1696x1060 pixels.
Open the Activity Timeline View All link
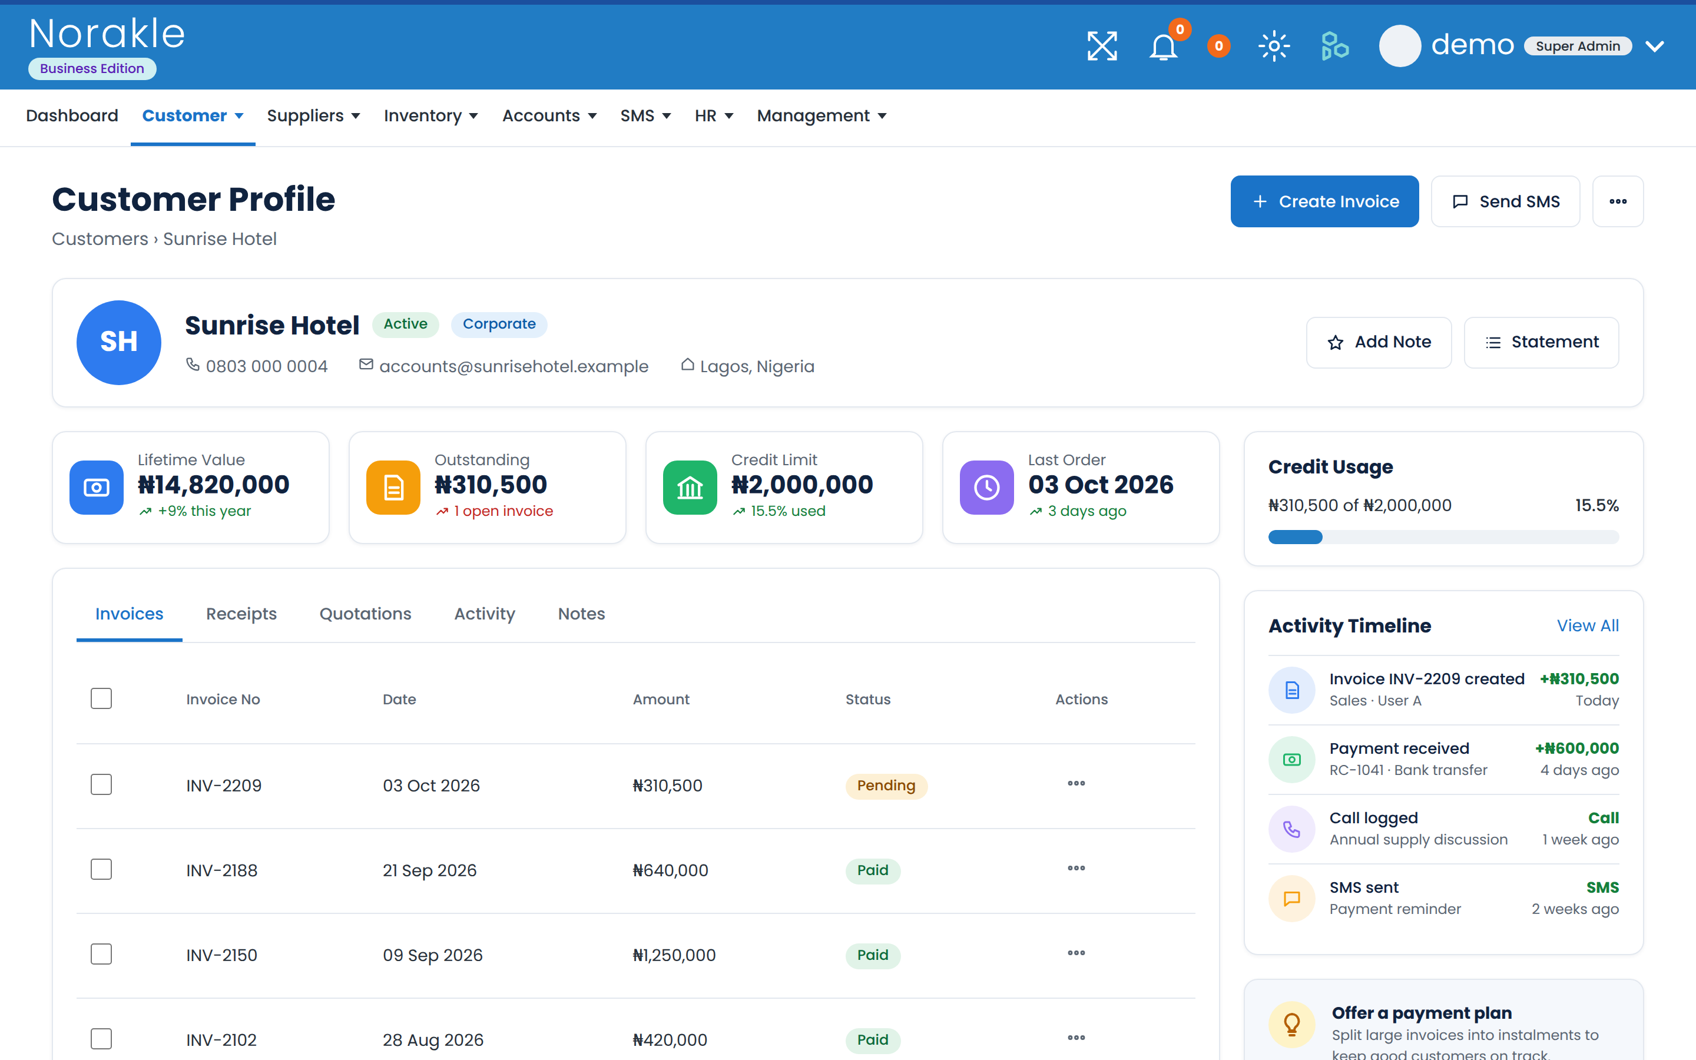(x=1588, y=625)
